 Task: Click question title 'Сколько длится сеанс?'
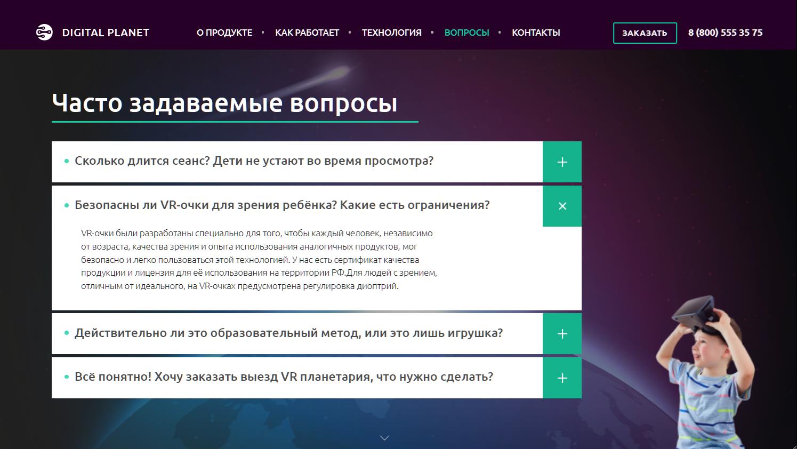142,161
